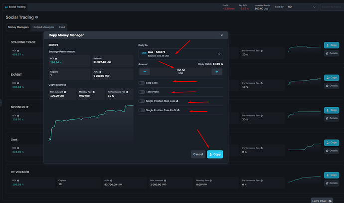Cancel the Copy Money Manager dialog

[x=198, y=154]
